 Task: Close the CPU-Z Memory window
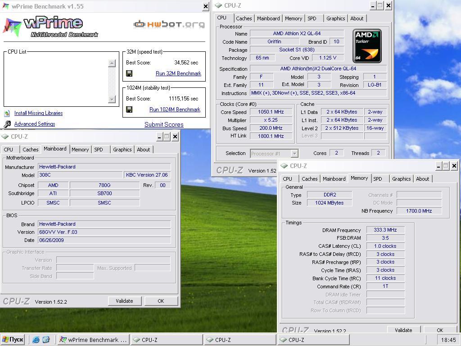point(454,166)
